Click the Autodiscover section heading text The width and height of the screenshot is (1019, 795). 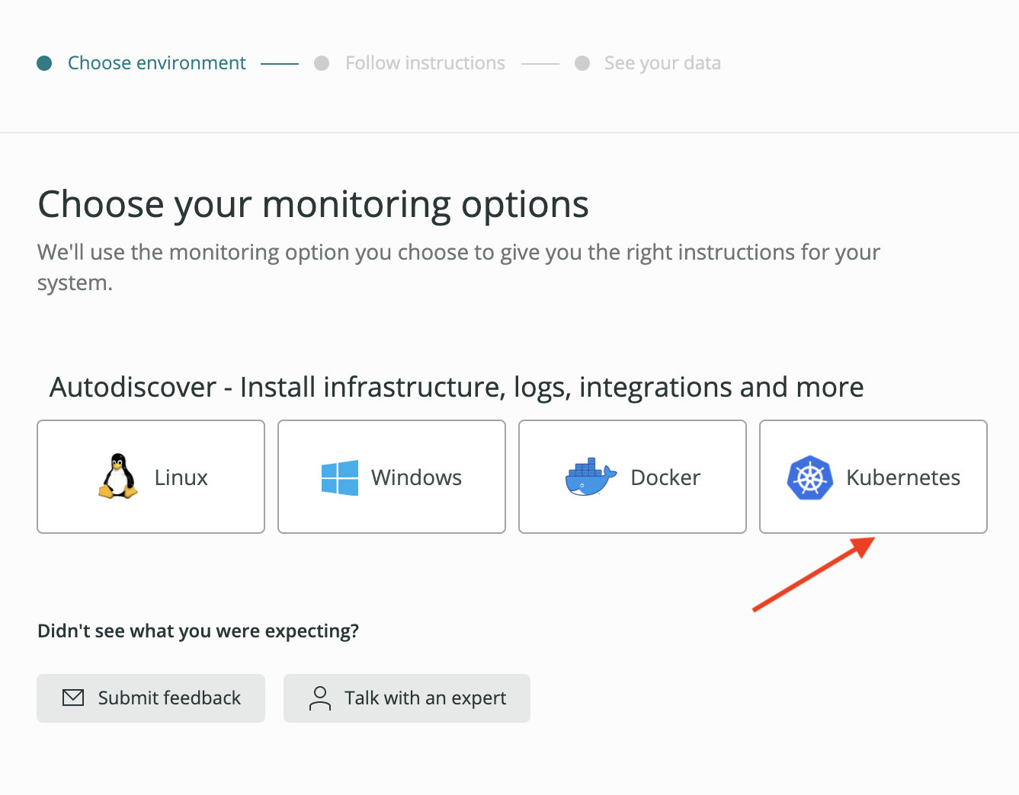point(457,388)
